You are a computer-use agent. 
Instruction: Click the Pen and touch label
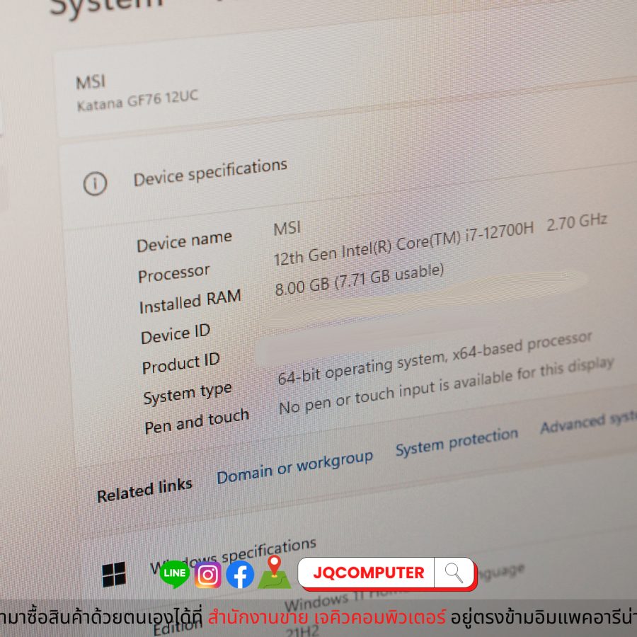[x=197, y=422]
